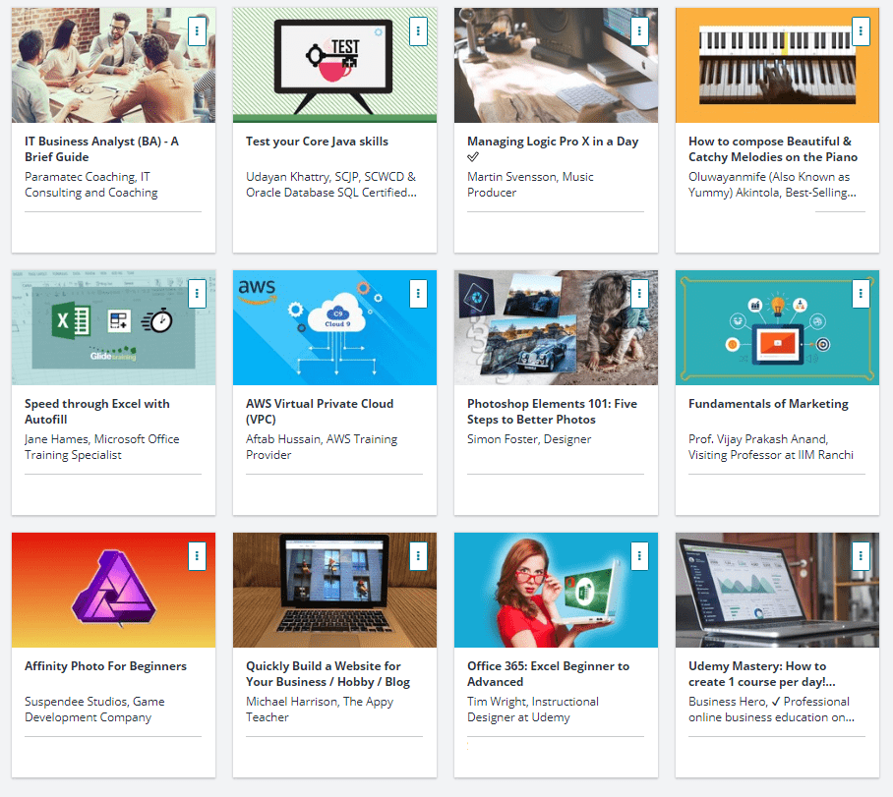The height and width of the screenshot is (797, 893).
Task: Click the three-dot icon on Test your Core Java skills
Action: [418, 30]
